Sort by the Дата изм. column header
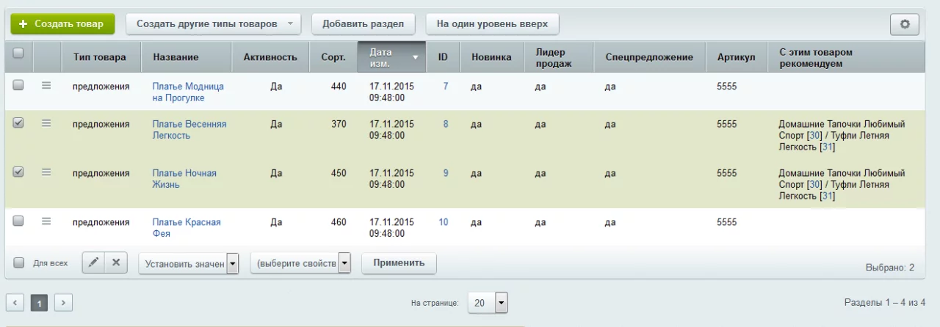This screenshot has width=940, height=327. tap(391, 57)
